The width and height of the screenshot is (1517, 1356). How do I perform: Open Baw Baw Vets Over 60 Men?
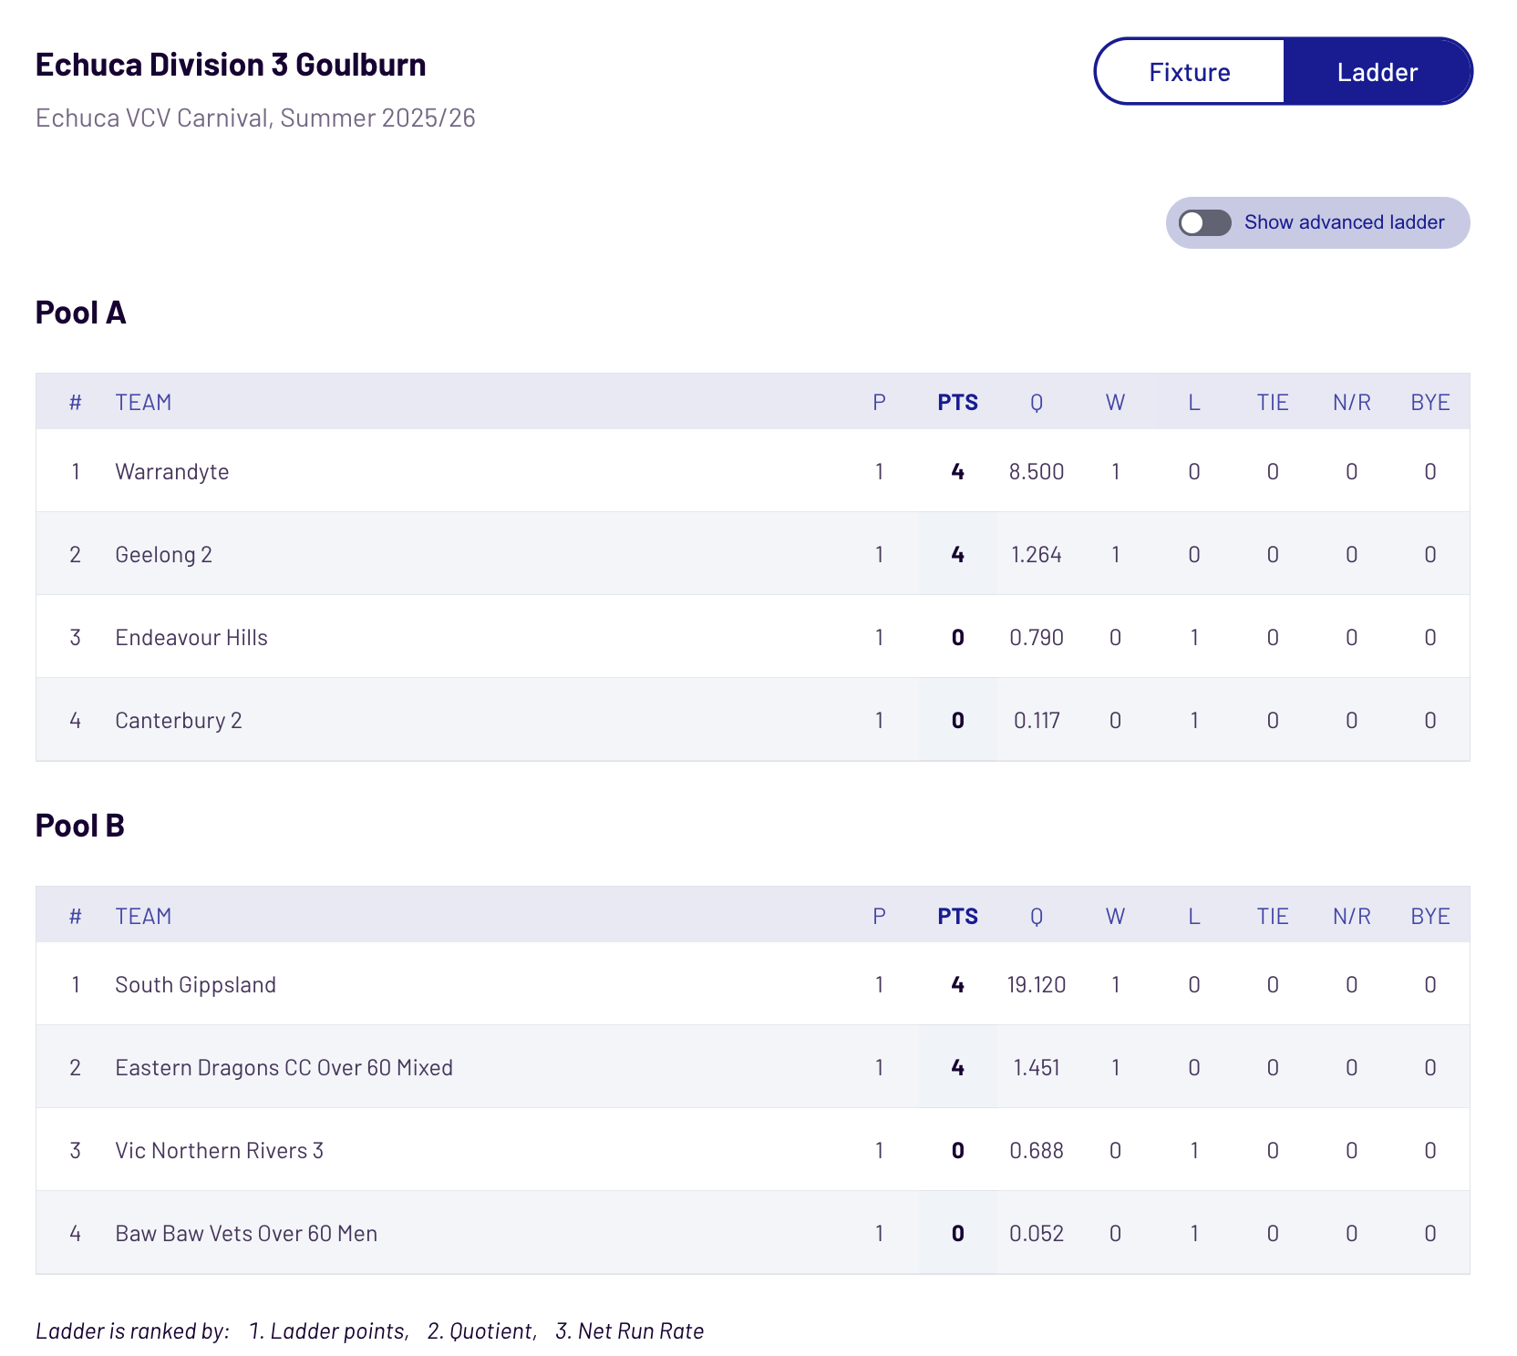pyautogui.click(x=246, y=1233)
